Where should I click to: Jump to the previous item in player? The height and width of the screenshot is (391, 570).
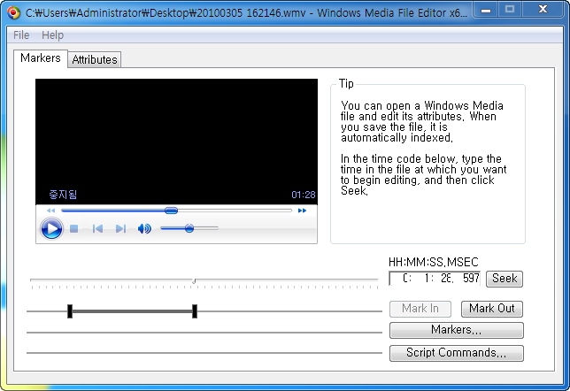97,228
